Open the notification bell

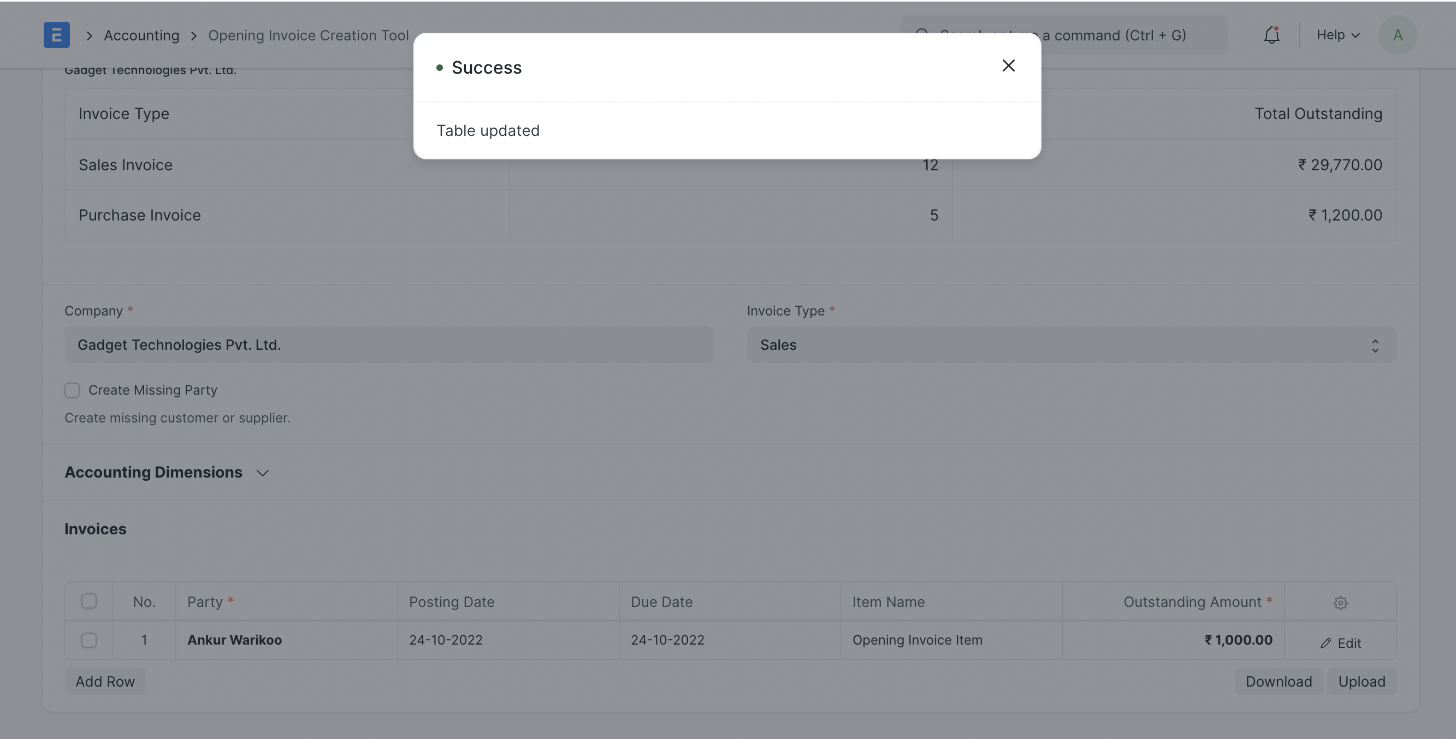[1272, 34]
